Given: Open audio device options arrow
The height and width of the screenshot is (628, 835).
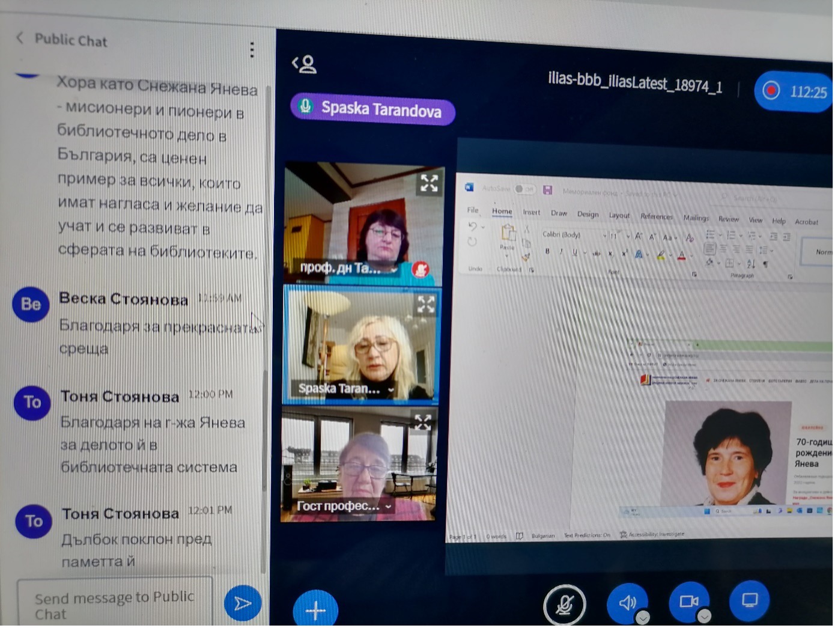Looking at the screenshot, I should [643, 617].
